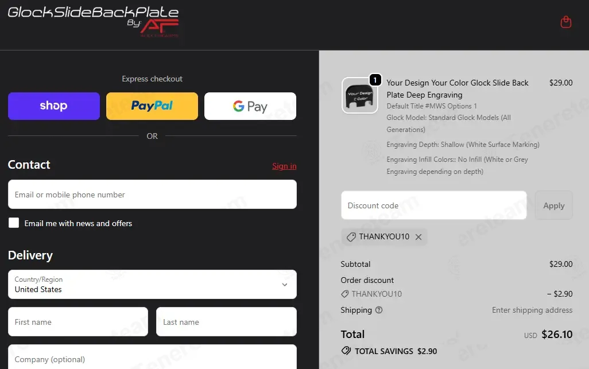The image size is (589, 369).
Task: Click the product thumbnail image
Action: tap(359, 95)
